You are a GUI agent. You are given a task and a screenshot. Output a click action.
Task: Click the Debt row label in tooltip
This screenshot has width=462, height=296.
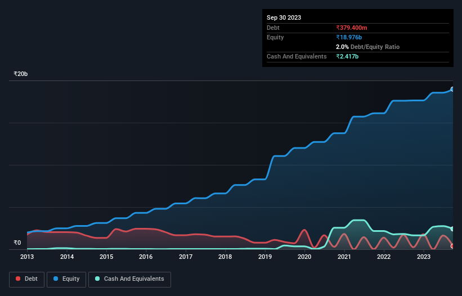(273, 28)
